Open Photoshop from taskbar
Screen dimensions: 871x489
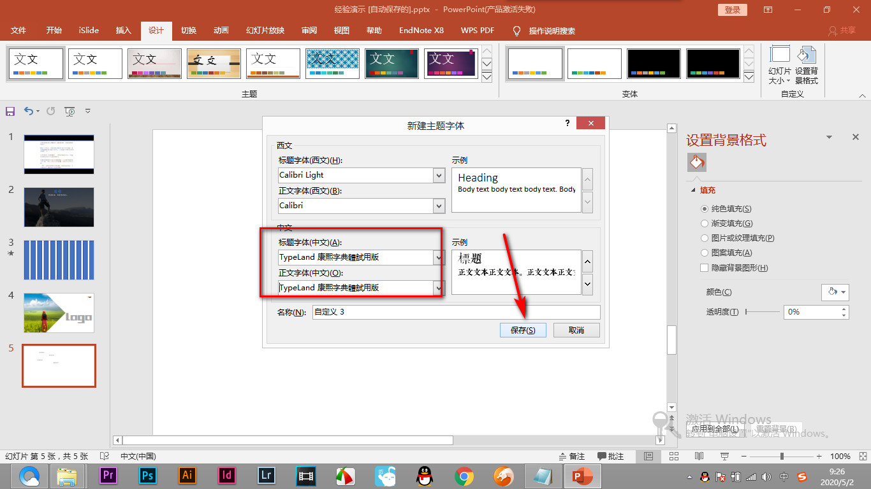[x=148, y=476]
